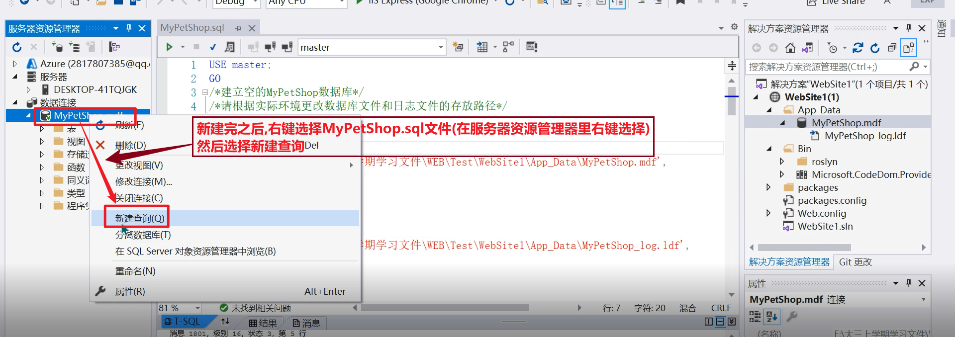
Task: Click the new query window icon beside master
Action: (458, 47)
